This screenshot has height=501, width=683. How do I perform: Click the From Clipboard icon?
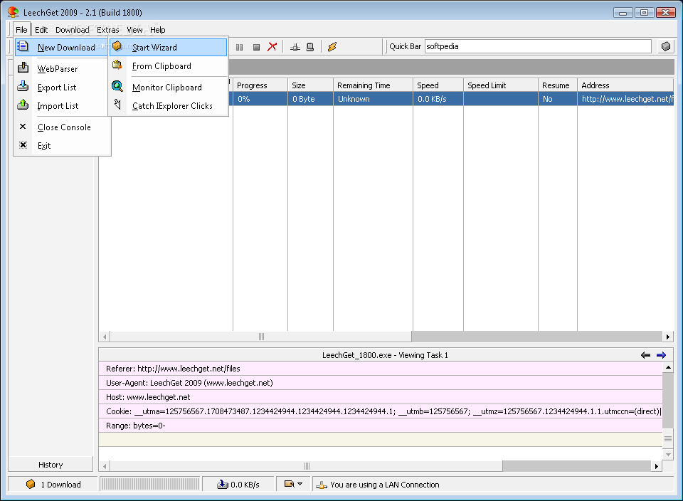(117, 65)
